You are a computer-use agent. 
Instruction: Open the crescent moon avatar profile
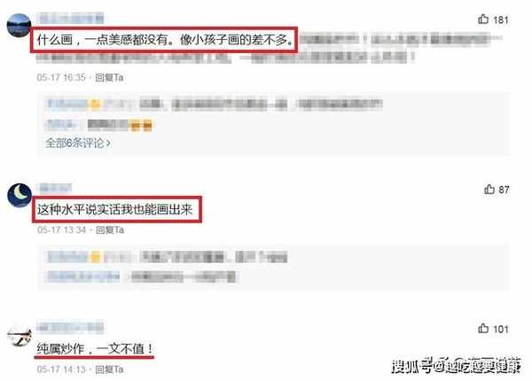click(x=20, y=195)
